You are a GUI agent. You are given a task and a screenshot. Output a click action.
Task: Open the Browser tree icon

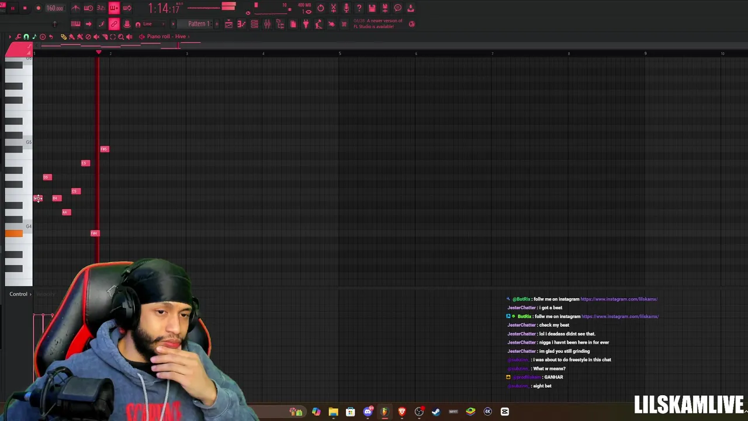pyautogui.click(x=280, y=24)
